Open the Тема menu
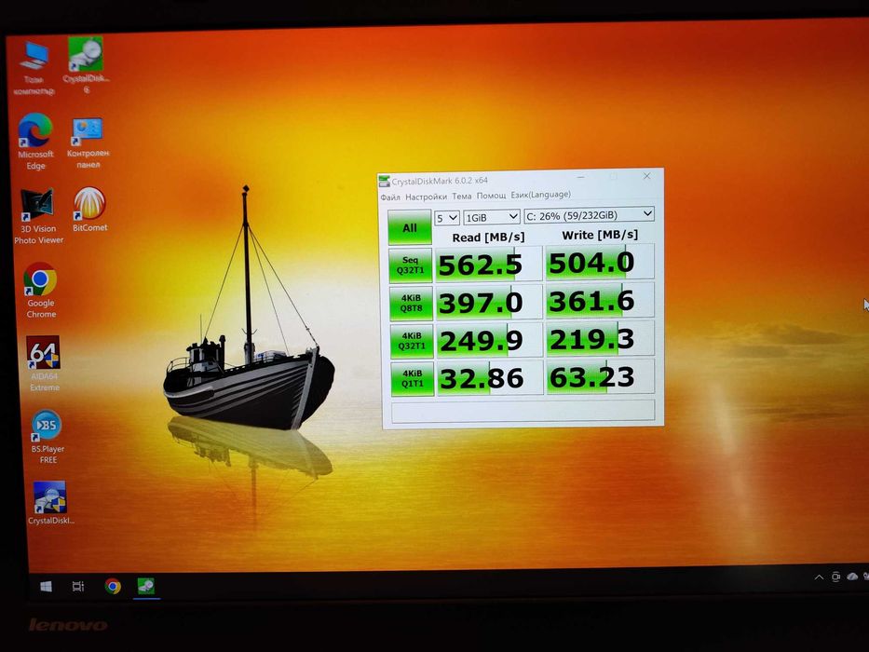 pyautogui.click(x=461, y=196)
